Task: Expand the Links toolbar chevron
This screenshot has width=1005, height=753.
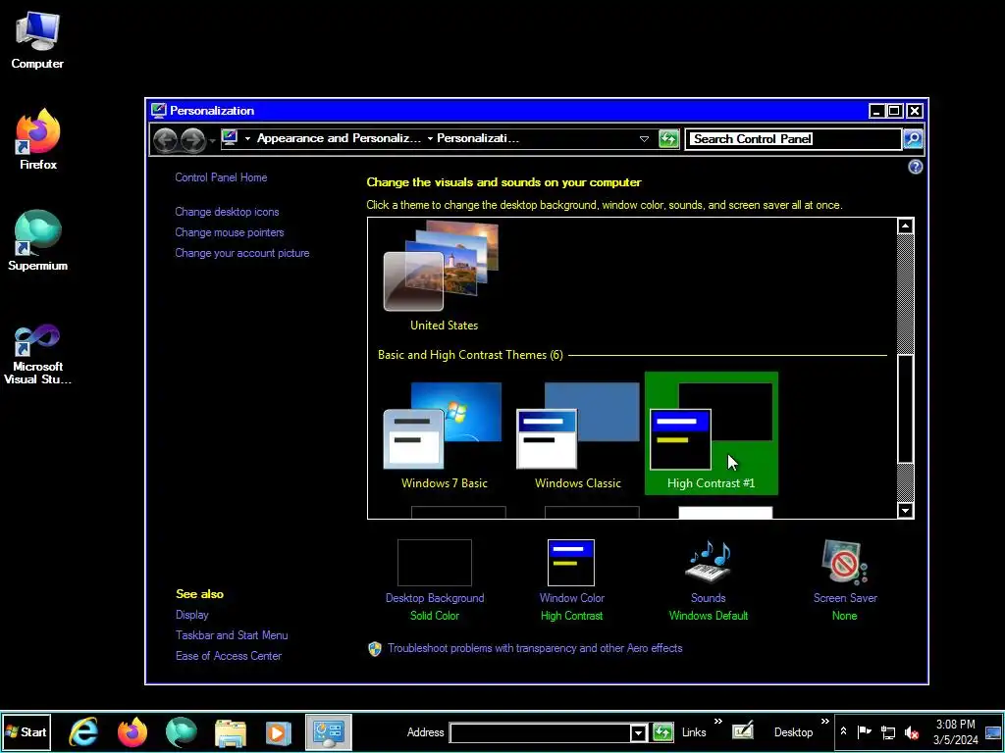Action: coord(717,722)
